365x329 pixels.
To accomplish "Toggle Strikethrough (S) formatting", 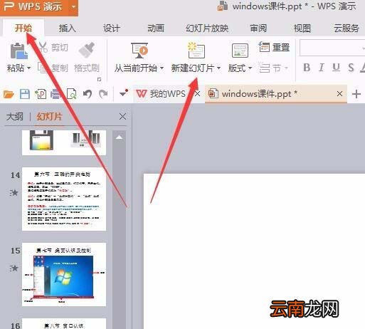I will (x=351, y=68).
